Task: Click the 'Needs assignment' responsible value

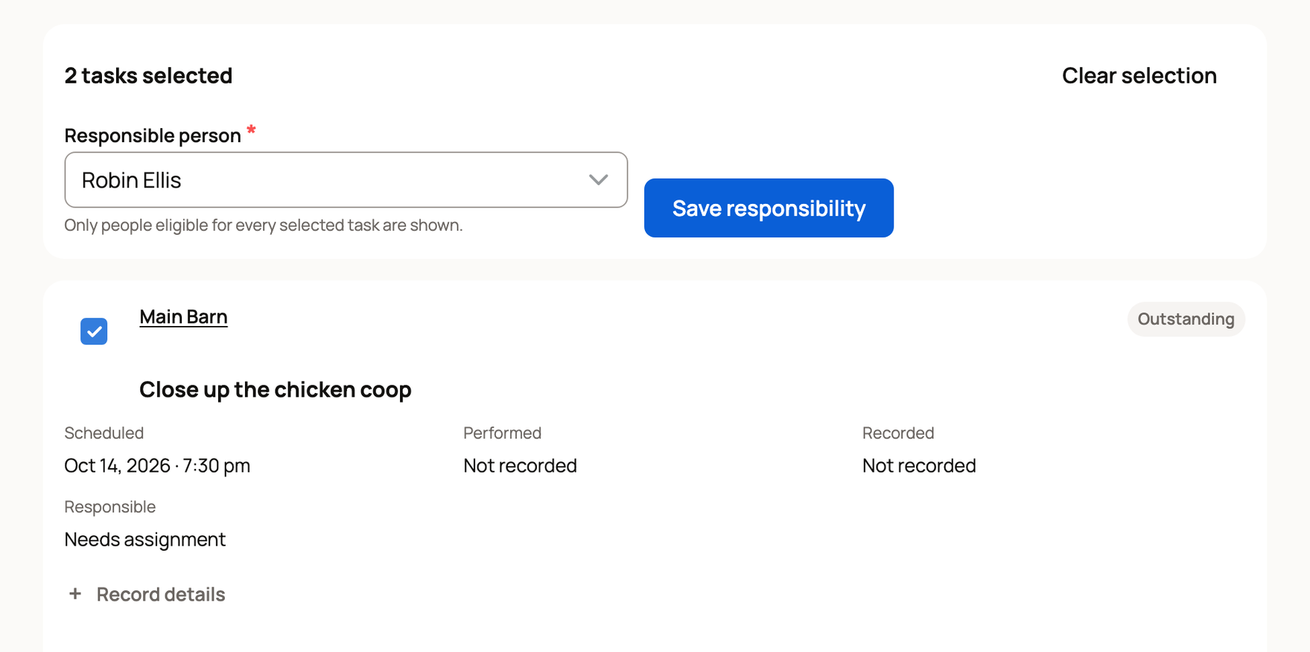Action: pyautogui.click(x=145, y=540)
